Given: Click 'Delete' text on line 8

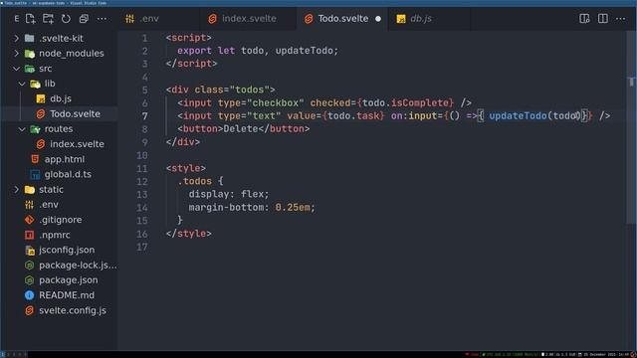Looking at the screenshot, I should pos(241,129).
